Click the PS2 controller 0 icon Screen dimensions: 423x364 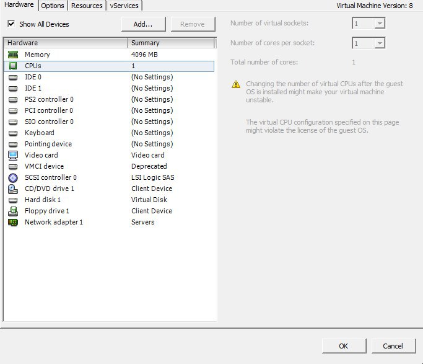click(x=13, y=100)
